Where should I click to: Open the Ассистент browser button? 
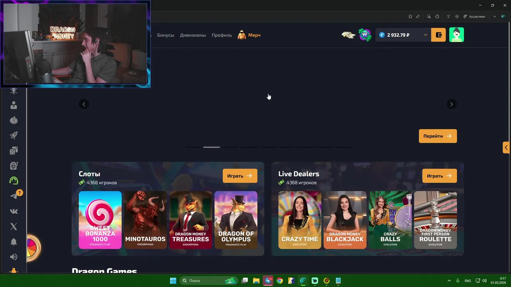tap(474, 16)
